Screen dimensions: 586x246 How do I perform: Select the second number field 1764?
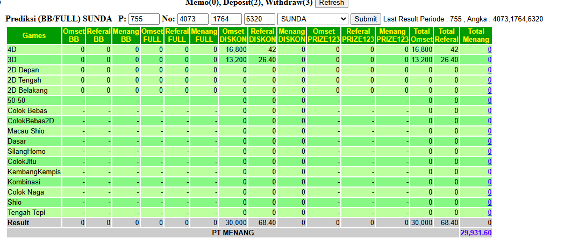[226, 19]
